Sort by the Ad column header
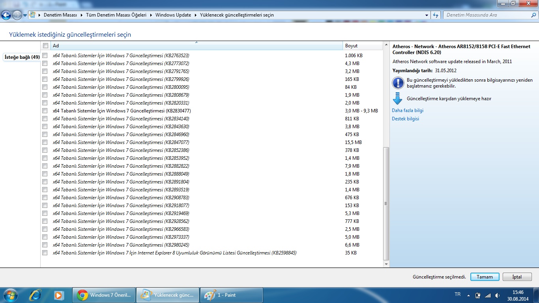This screenshot has width=539, height=303. click(x=197, y=46)
